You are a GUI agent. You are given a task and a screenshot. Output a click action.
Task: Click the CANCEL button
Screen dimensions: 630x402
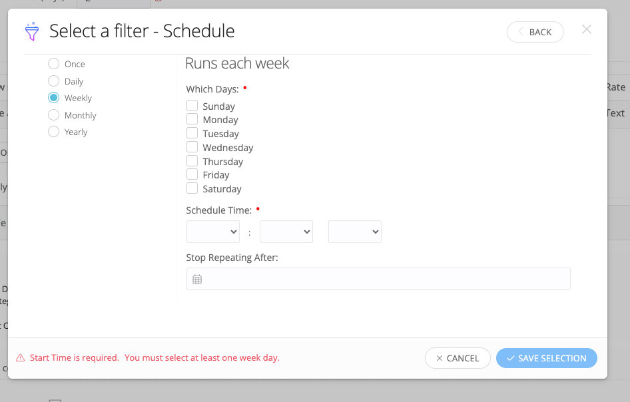coord(458,358)
